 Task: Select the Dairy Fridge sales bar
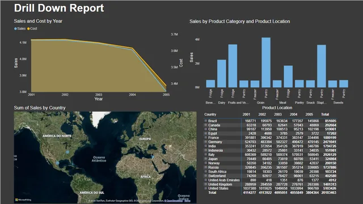[x=222, y=74]
